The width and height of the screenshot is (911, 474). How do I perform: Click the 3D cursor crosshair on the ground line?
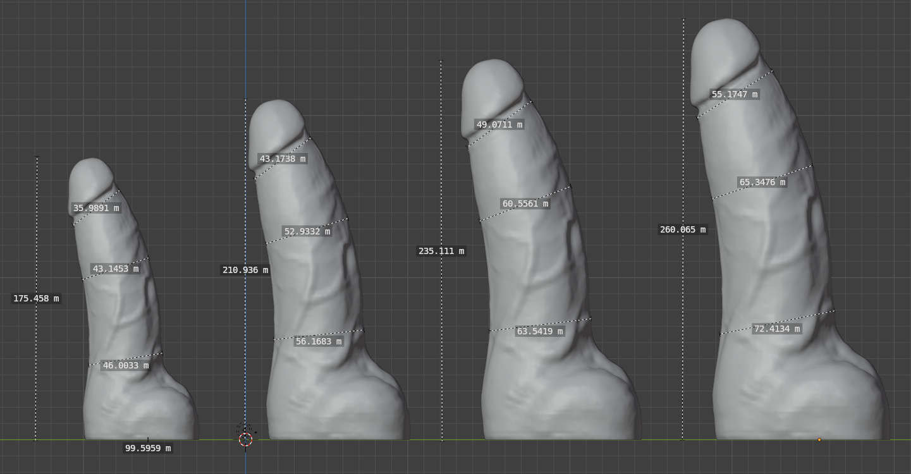click(x=246, y=439)
